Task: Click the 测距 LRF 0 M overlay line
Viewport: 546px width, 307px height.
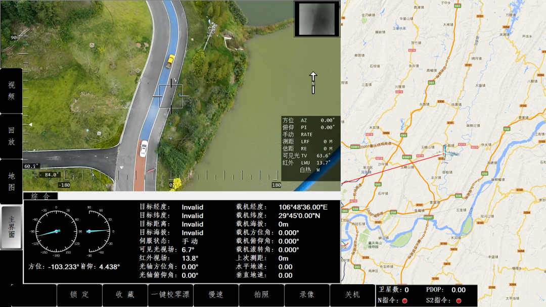Action: 308,141
